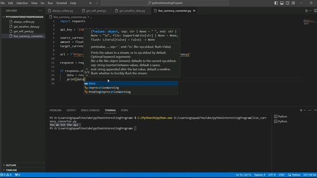Change indentation via Spaces: 4

260,175
